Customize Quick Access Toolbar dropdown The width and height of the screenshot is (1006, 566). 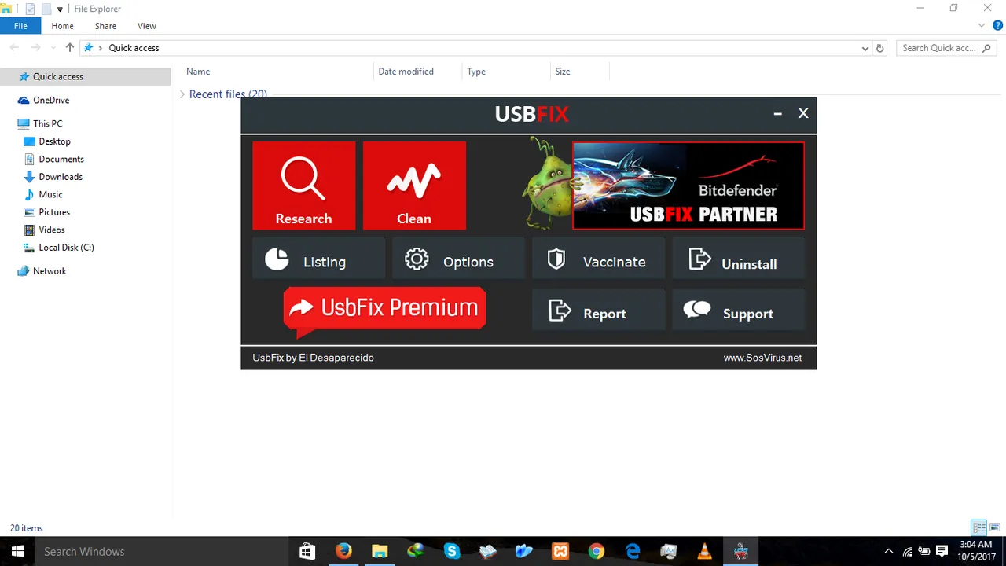[x=60, y=9]
